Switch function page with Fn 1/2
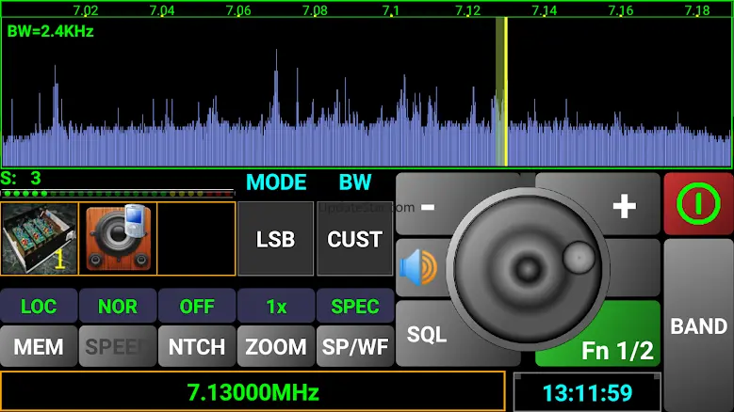Screen dimensions: 734x412 coord(617,350)
